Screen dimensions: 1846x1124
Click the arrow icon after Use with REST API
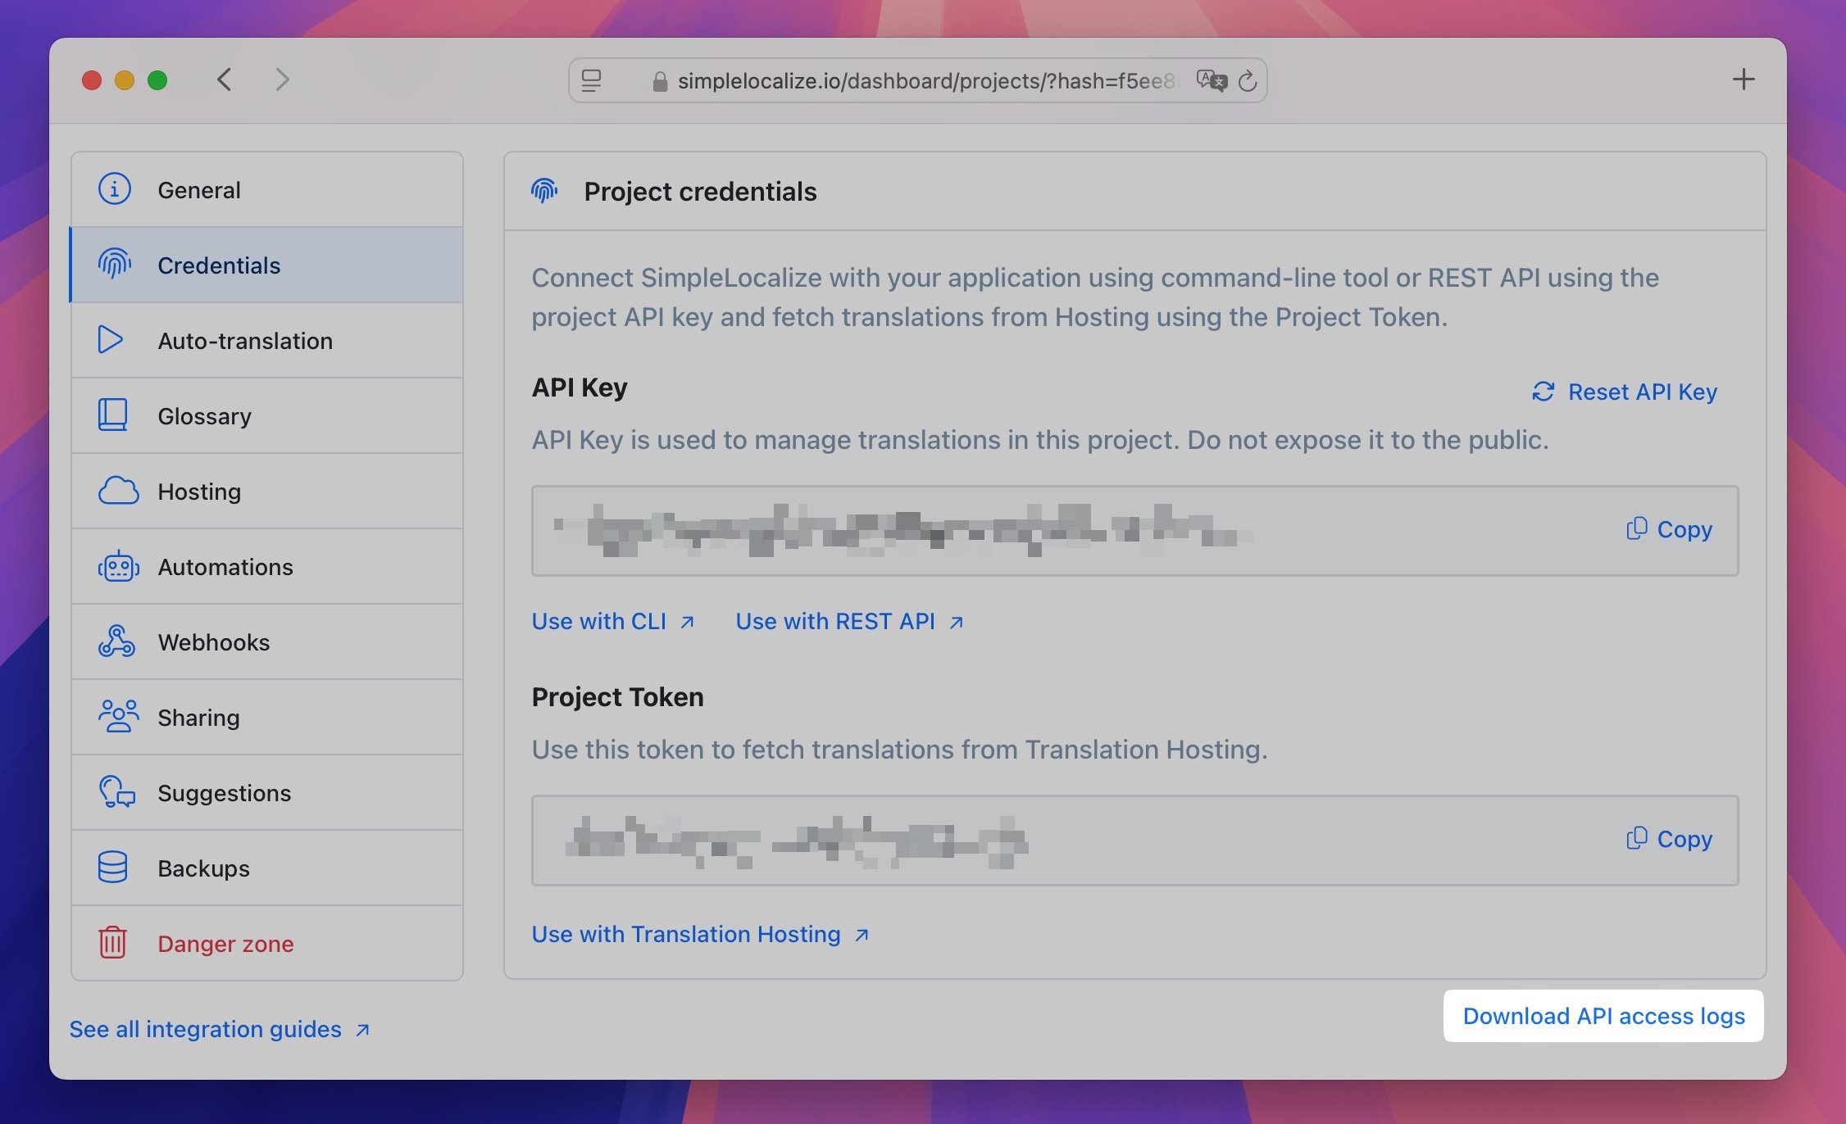point(956,623)
